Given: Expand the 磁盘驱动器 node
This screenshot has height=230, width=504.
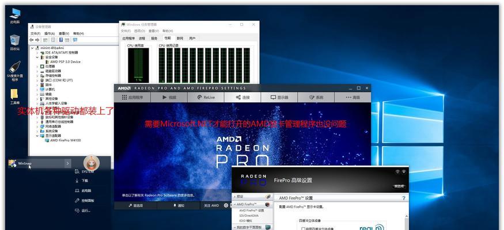Looking at the screenshot, I should click(37, 71).
